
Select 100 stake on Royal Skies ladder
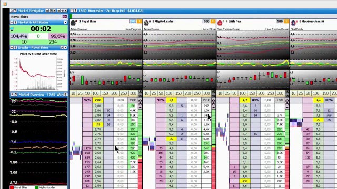95,93
